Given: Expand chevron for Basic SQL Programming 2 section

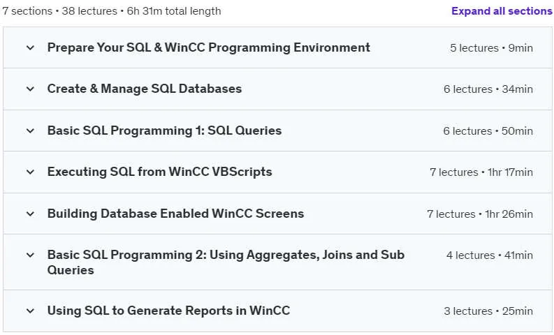Looking at the screenshot, I should pos(30,255).
